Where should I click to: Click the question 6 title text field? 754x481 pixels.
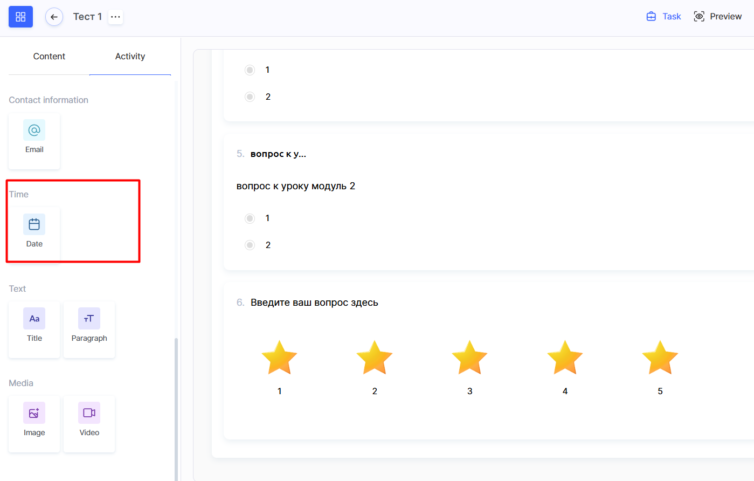(x=314, y=303)
